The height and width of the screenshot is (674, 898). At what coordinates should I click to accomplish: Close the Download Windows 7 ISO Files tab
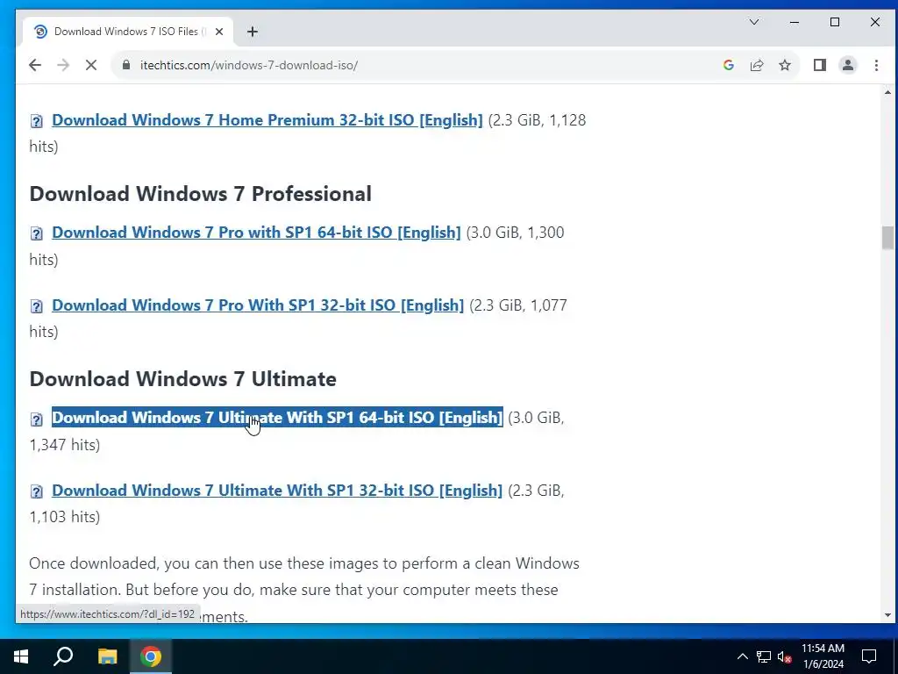pos(218,32)
